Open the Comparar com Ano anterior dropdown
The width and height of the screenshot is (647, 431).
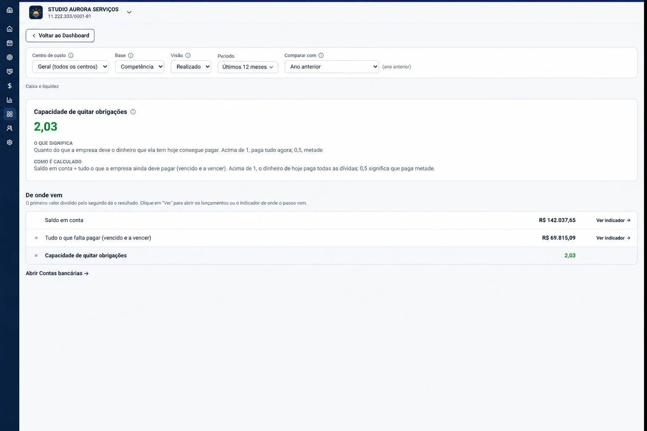(x=332, y=67)
